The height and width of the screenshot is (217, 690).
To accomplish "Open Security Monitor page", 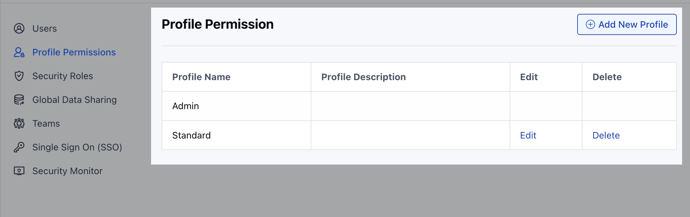I will [67, 171].
